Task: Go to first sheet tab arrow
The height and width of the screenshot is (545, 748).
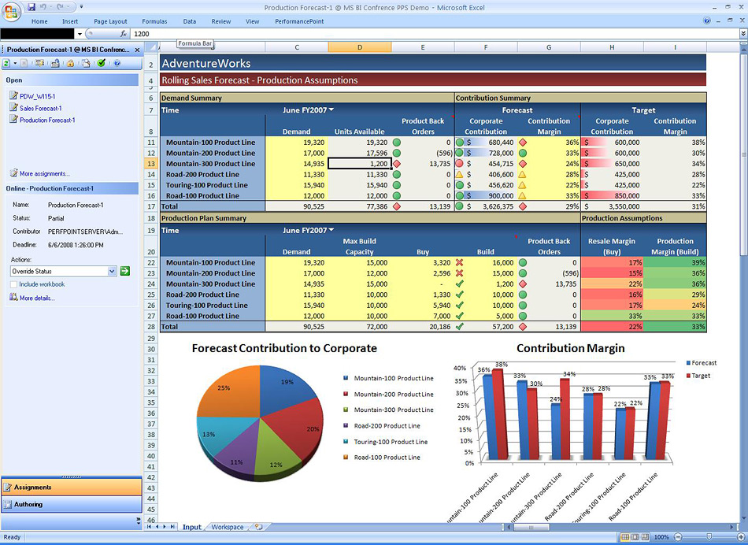Action: tap(150, 527)
